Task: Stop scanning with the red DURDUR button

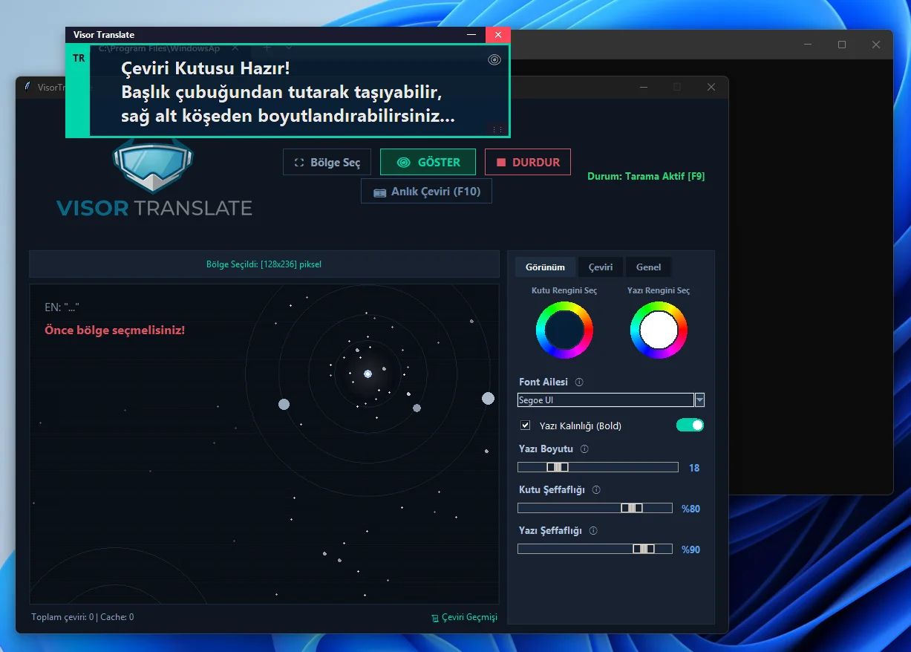Action: click(x=528, y=162)
